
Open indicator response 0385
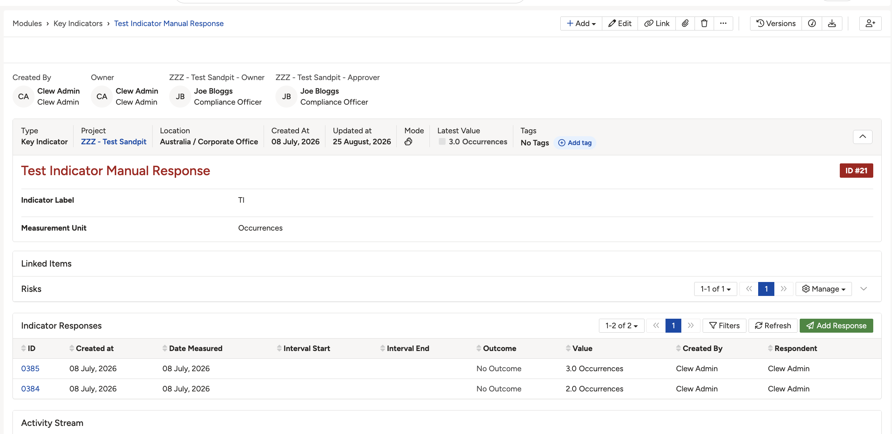tap(30, 369)
